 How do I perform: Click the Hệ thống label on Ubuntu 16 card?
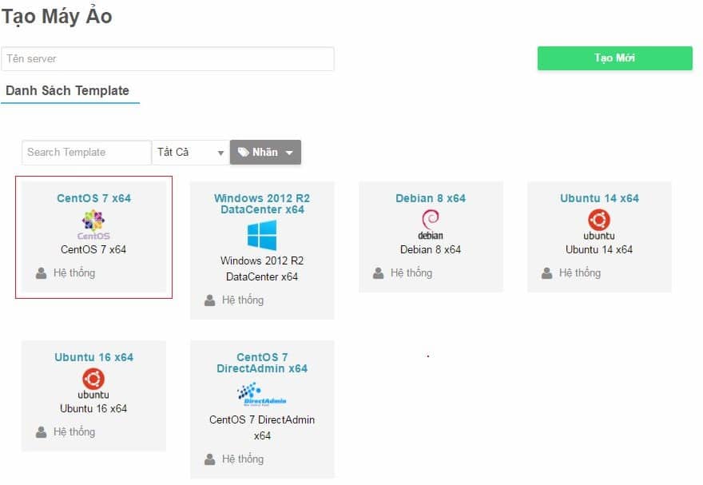click(x=74, y=431)
